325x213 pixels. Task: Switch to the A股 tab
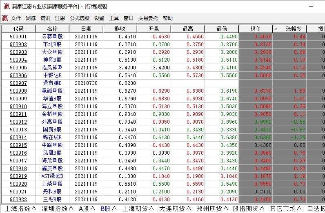(x=87, y=209)
